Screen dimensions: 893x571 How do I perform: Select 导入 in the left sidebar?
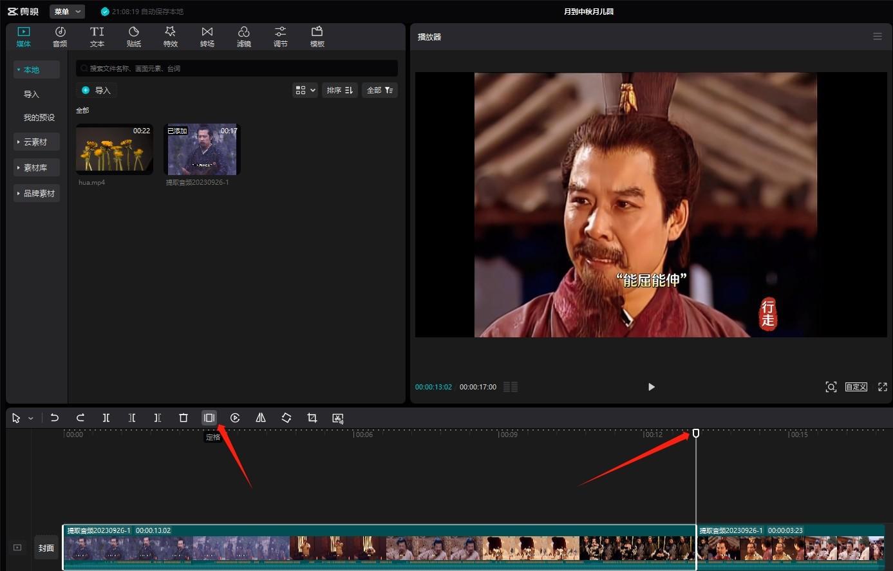[x=32, y=94]
